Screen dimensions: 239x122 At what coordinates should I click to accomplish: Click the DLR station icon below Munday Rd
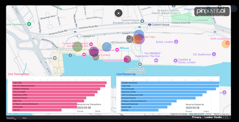click(75, 32)
